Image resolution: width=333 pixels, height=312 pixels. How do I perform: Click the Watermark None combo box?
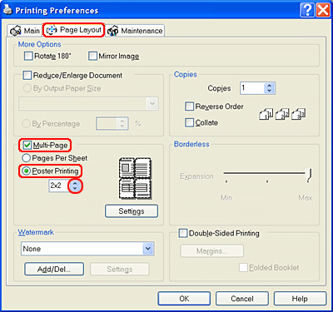pyautogui.click(x=87, y=249)
